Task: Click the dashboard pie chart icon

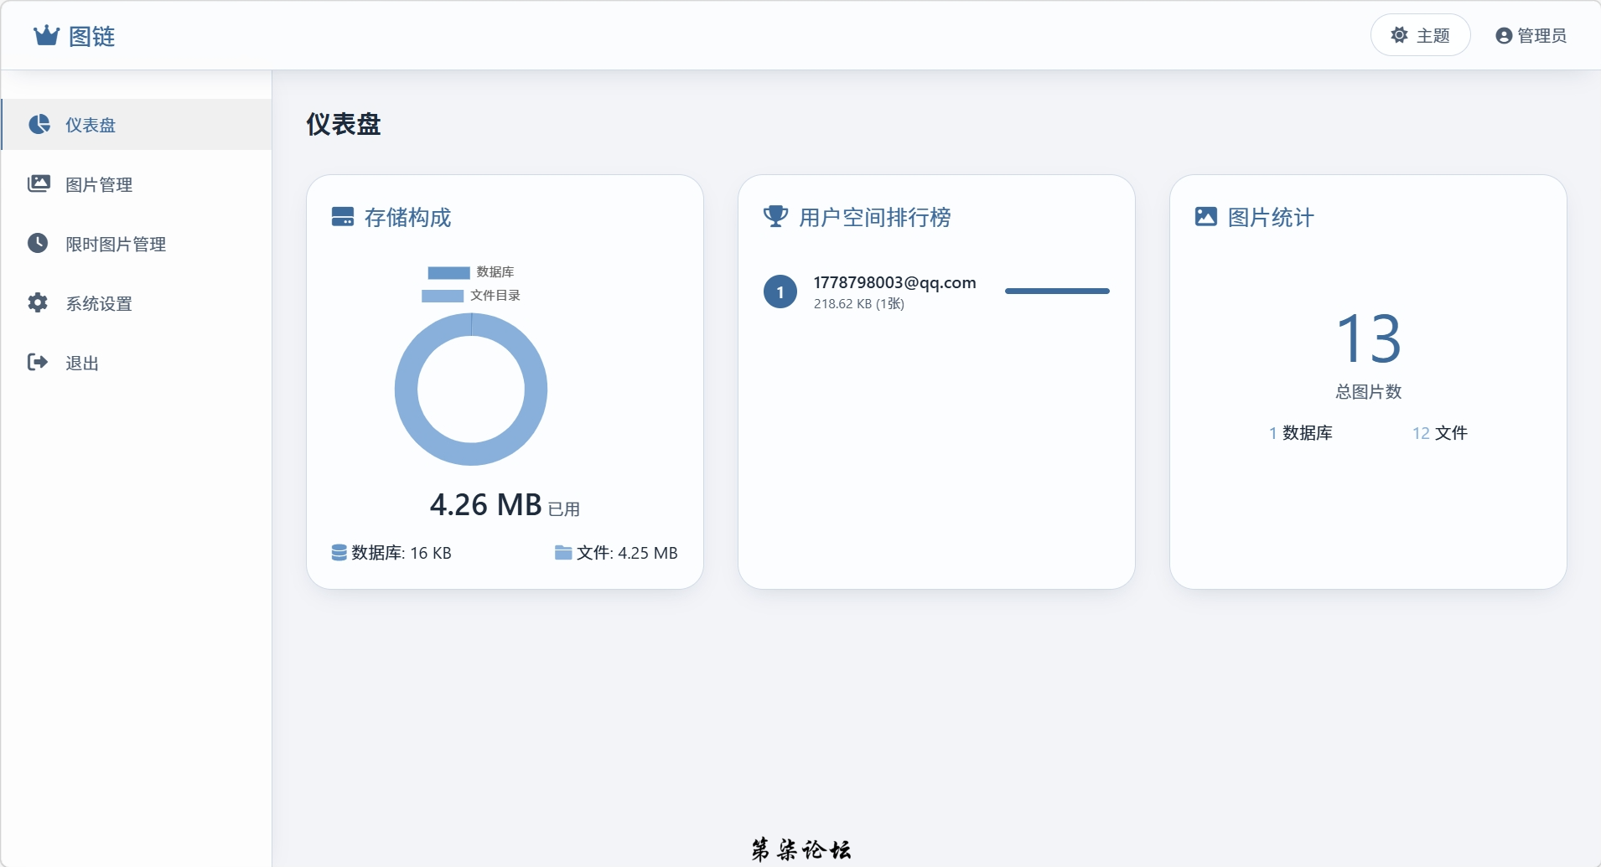Action: [39, 125]
